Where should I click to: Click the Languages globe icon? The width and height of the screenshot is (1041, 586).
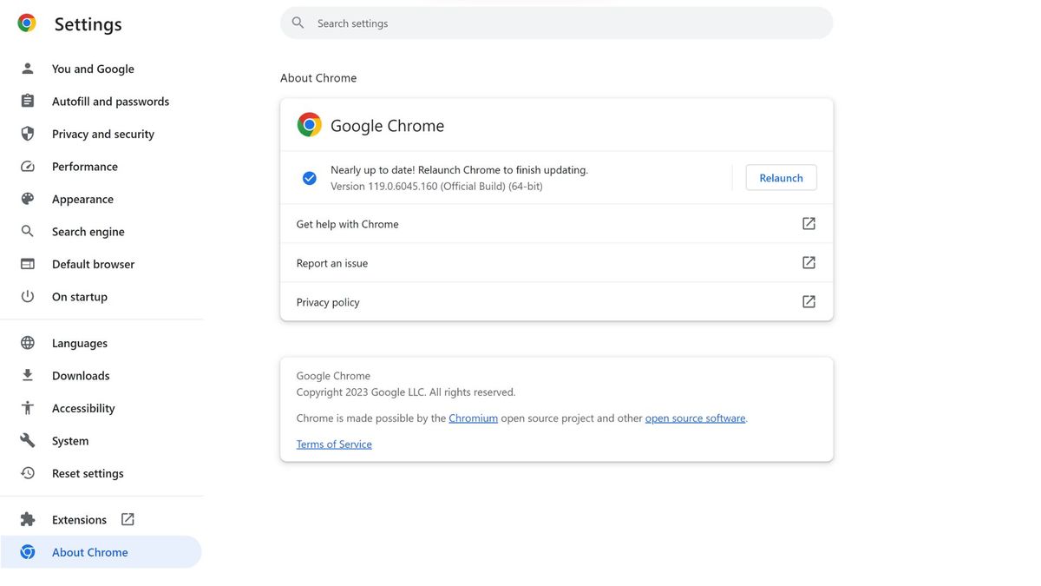(27, 342)
